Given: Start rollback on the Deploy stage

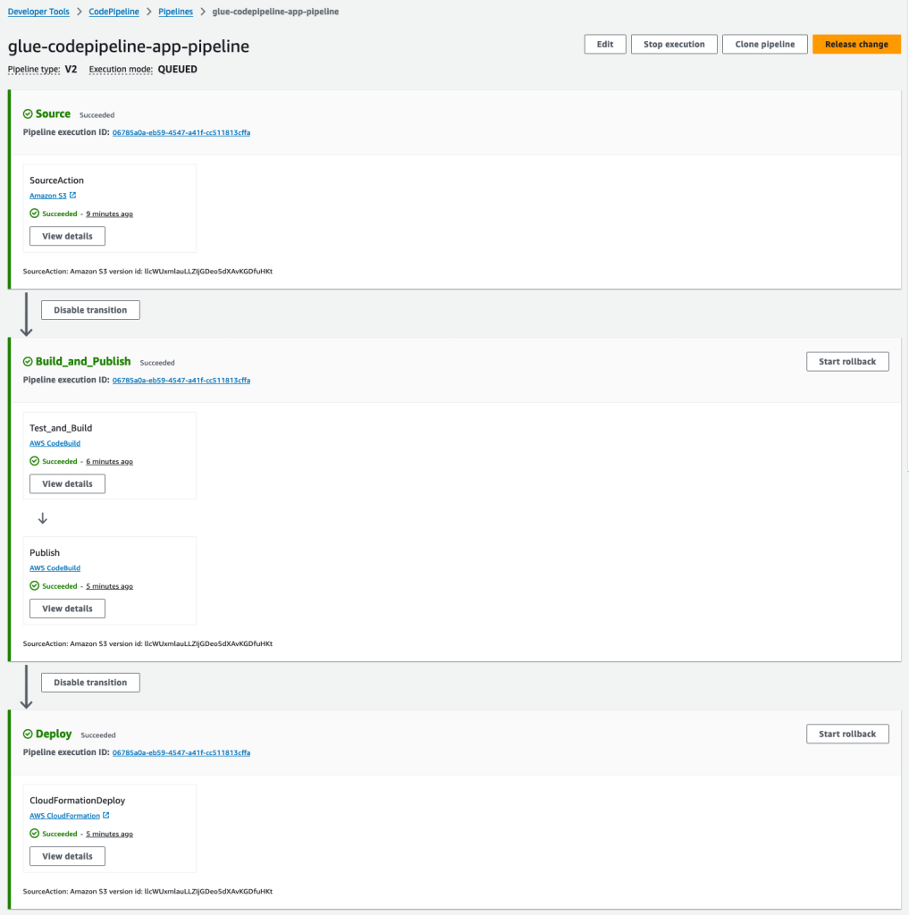Looking at the screenshot, I should coord(846,733).
